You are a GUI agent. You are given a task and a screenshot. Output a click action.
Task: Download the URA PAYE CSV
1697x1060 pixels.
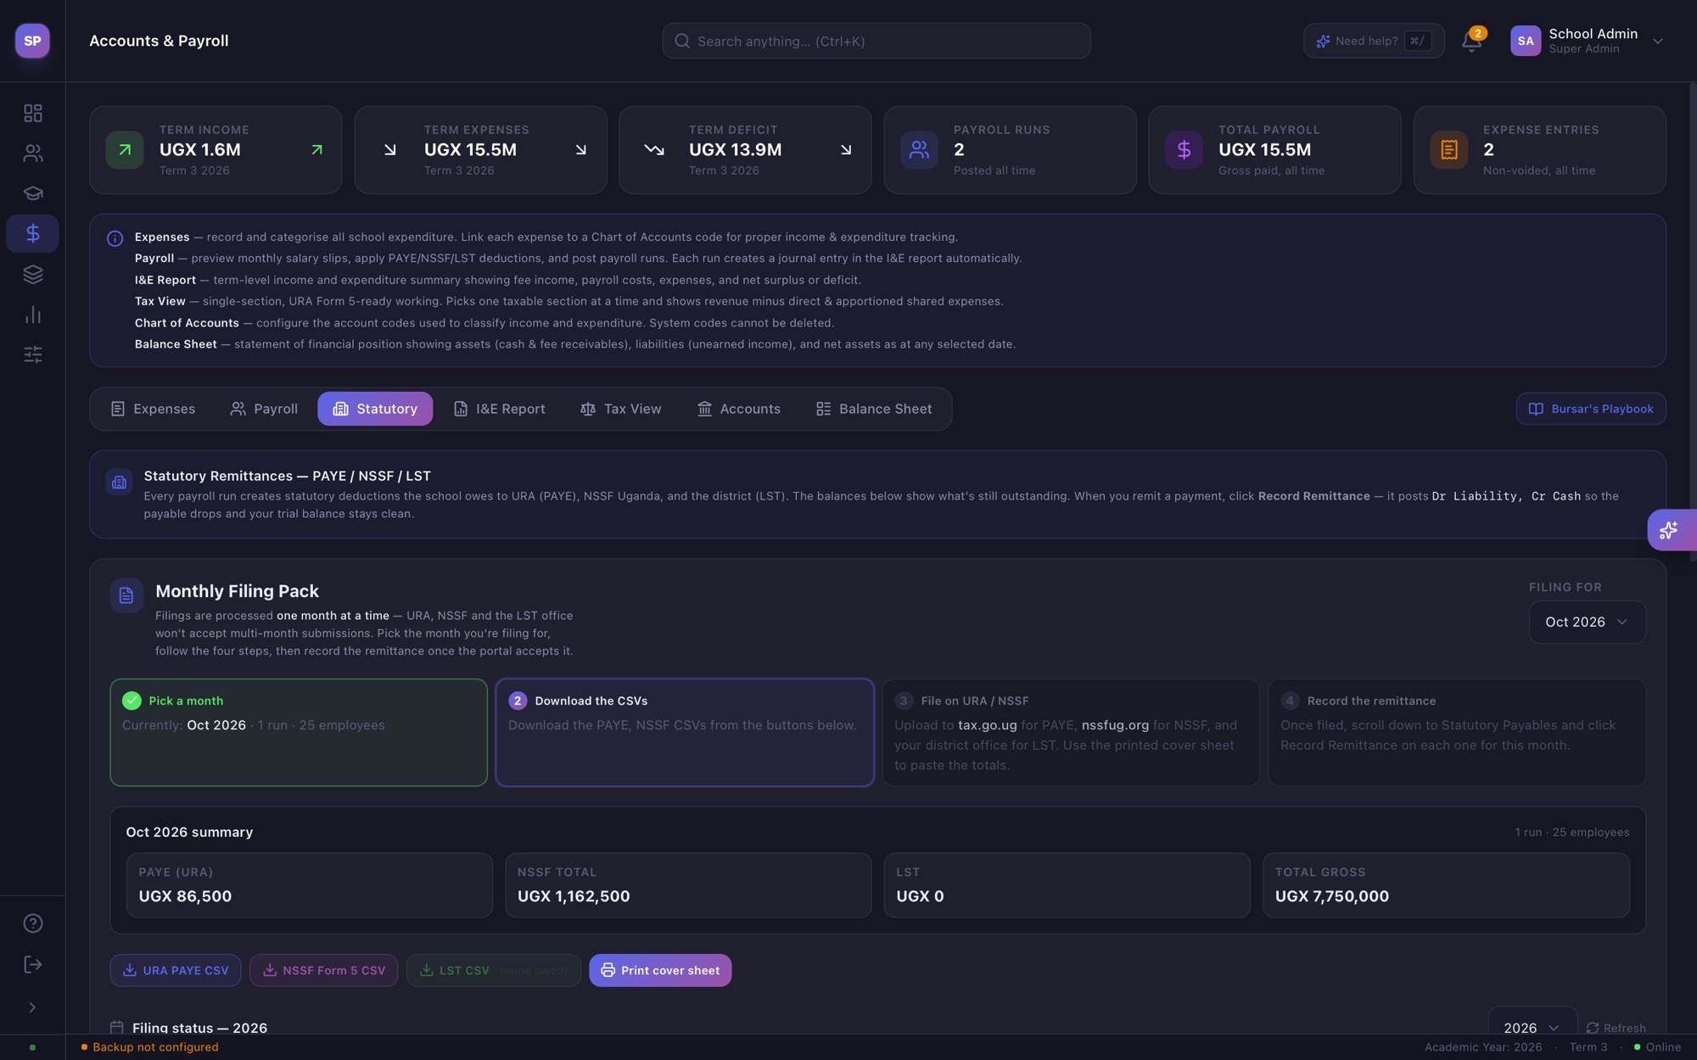point(176,970)
